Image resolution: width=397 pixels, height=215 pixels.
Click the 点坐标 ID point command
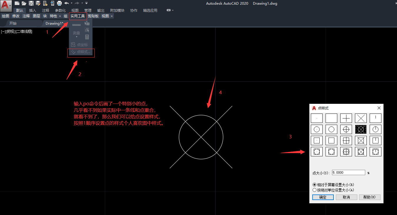click(x=79, y=45)
